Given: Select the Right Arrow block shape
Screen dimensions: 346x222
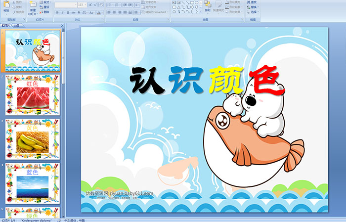Looking at the screenshot, I should 192,7.
